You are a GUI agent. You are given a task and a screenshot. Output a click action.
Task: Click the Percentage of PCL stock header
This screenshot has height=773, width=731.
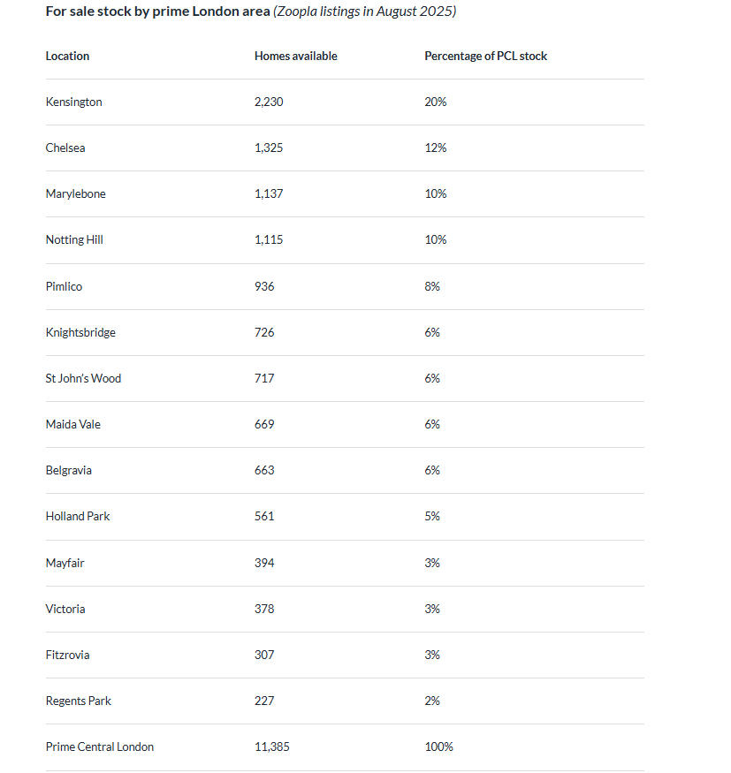click(x=485, y=57)
